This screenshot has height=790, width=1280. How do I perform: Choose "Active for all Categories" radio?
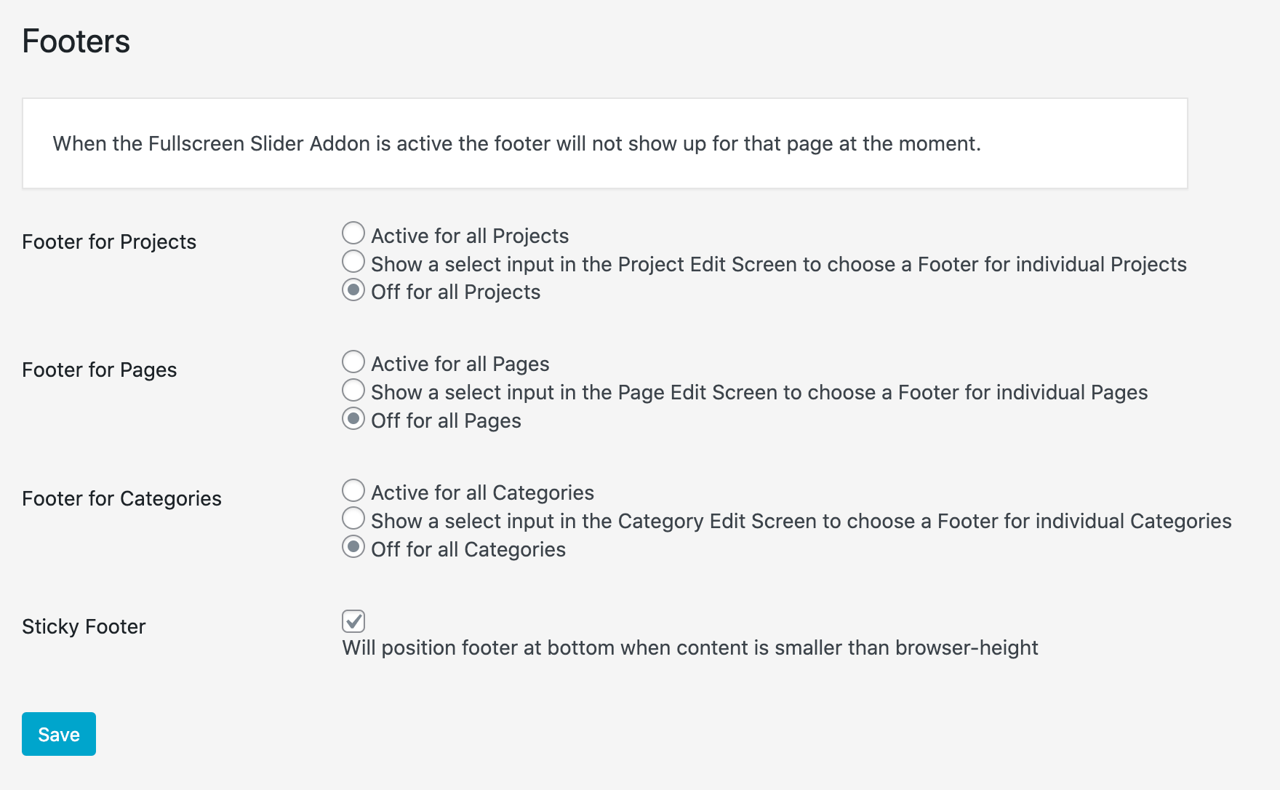(353, 490)
